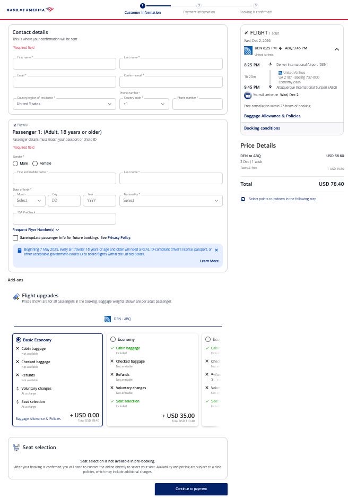Select the DEN - ABQ flight tab
348x498 pixels.
pos(118,319)
